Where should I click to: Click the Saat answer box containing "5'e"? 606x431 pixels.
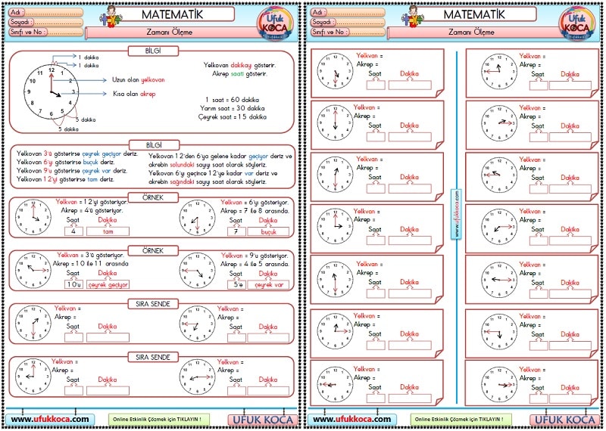(x=236, y=285)
